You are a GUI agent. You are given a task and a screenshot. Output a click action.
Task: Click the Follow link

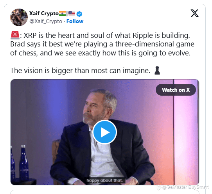(x=75, y=21)
